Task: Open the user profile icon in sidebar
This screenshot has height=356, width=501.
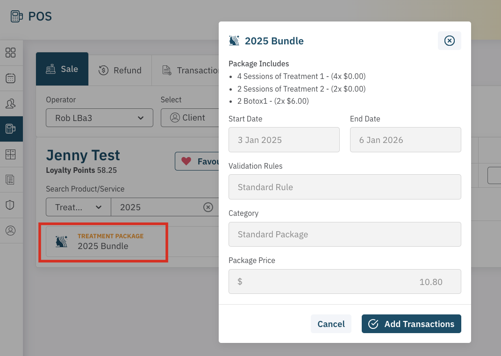Action: click(10, 230)
